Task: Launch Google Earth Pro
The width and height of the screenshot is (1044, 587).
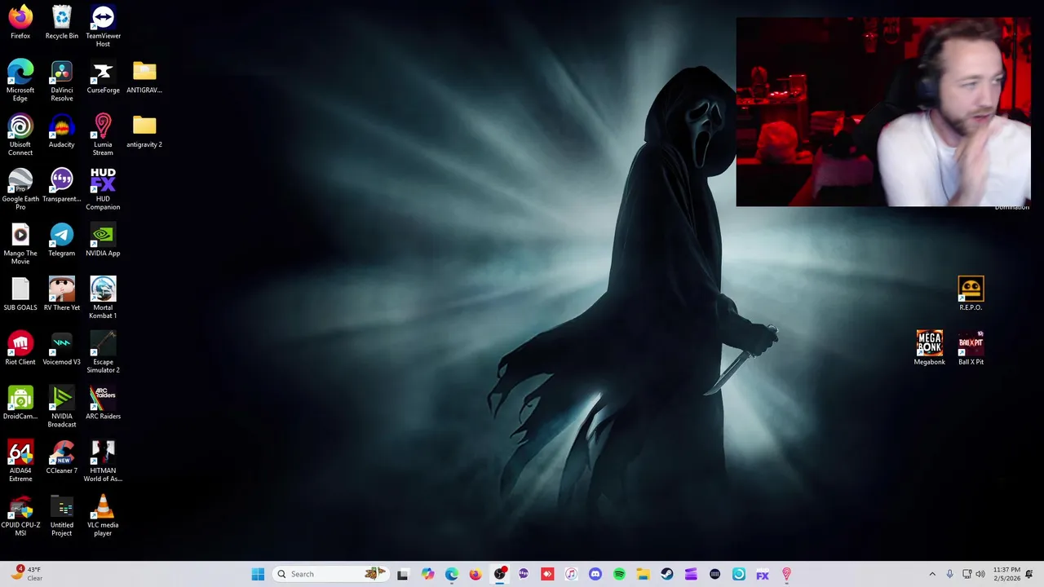Action: 20,189
